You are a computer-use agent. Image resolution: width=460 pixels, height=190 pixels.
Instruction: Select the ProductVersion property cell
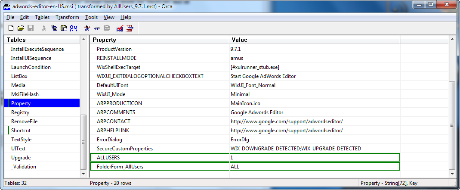(160, 49)
